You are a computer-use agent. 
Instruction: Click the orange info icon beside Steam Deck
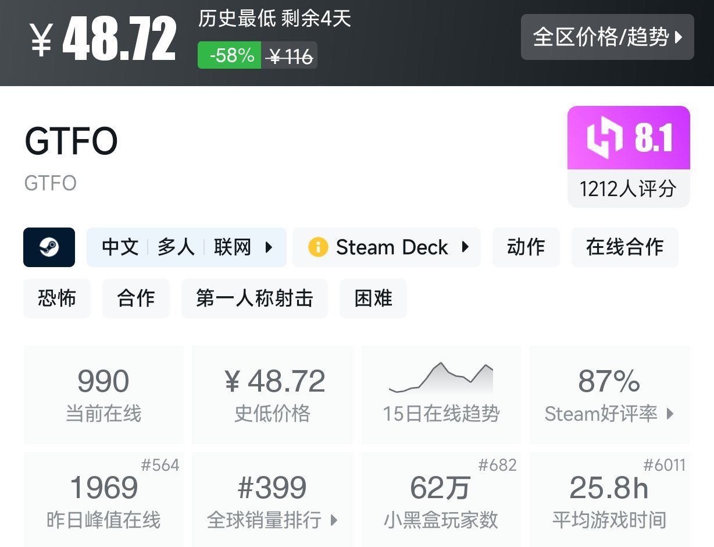point(319,247)
